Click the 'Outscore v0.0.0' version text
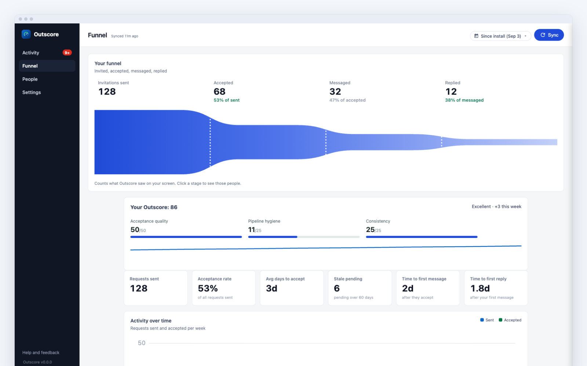Image resolution: width=587 pixels, height=366 pixels. (x=37, y=362)
